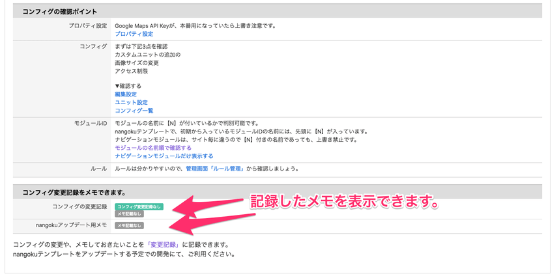
Task: Open 管理画面「ルール管理」 link
Action: [215, 168]
